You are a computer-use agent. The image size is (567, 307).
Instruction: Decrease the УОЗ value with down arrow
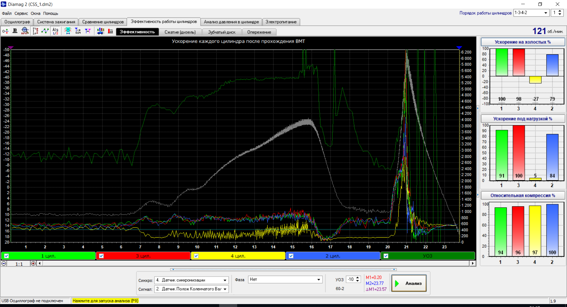click(358, 281)
